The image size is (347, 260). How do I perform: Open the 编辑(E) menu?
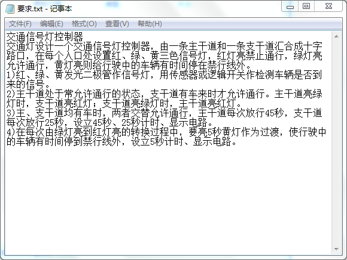tap(51, 24)
